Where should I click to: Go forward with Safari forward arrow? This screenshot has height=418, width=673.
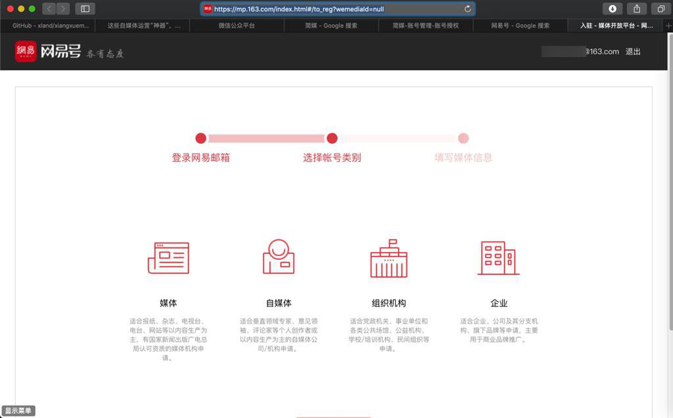63,9
